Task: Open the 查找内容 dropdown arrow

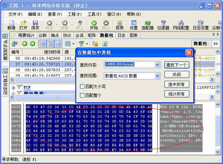Action: pyautogui.click(x=157, y=65)
